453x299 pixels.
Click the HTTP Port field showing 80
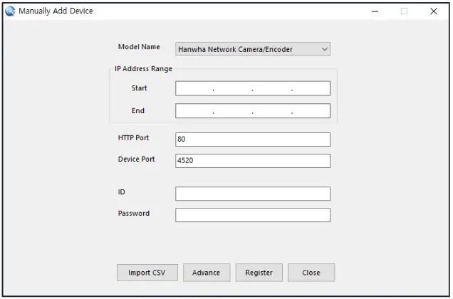(253, 140)
